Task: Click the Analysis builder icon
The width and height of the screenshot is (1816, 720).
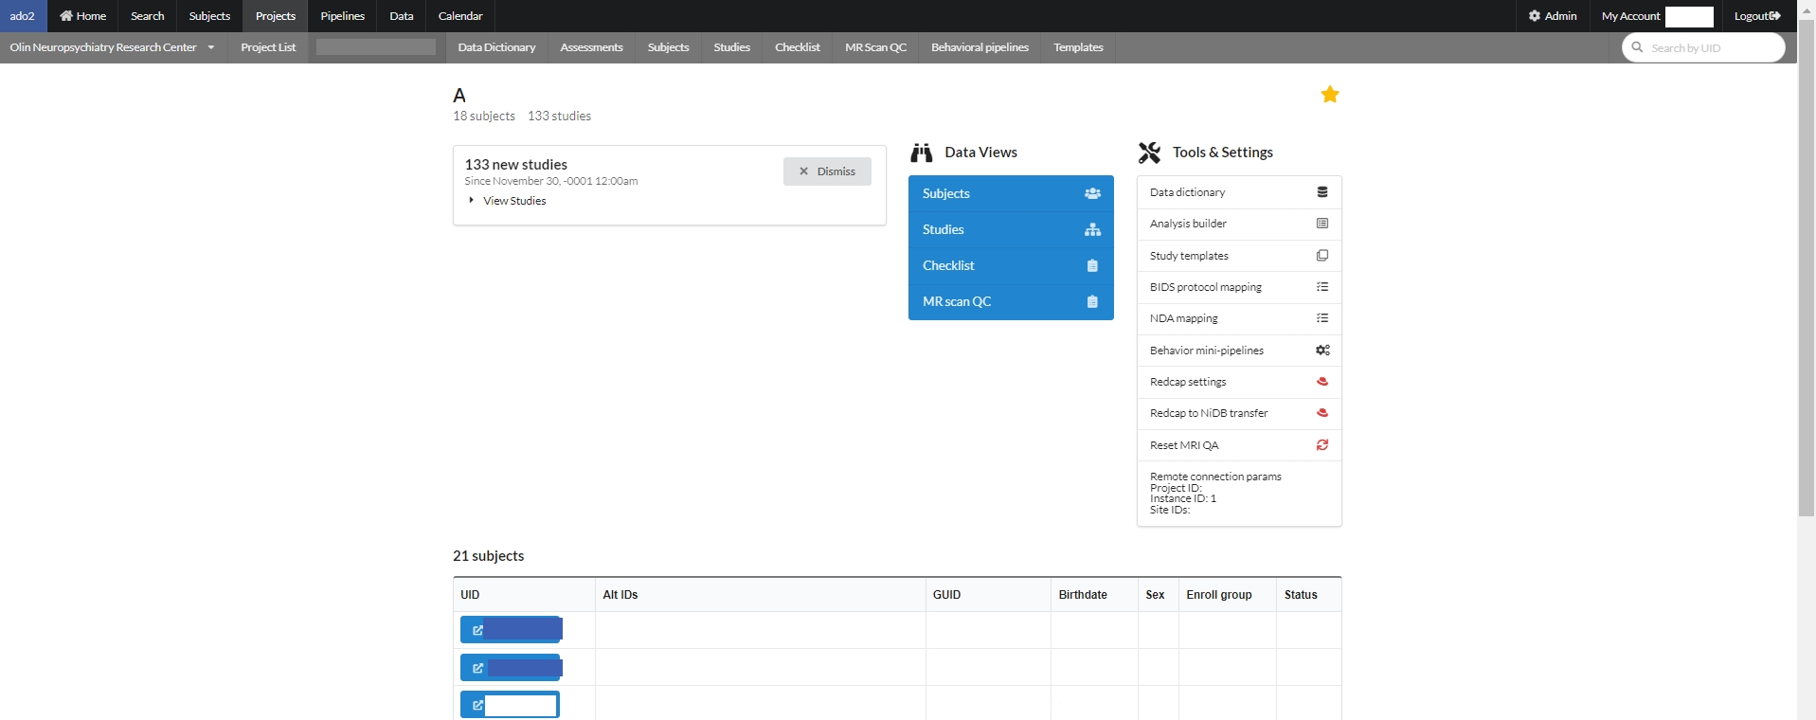Action: [x=1322, y=224]
